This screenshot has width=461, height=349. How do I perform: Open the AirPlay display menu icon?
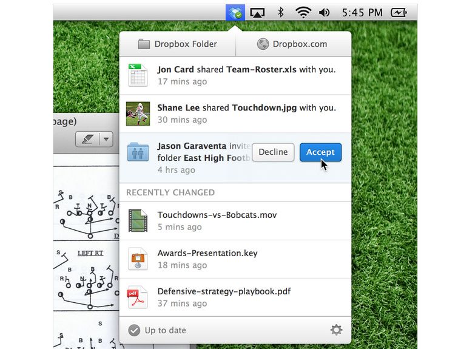pyautogui.click(x=257, y=13)
